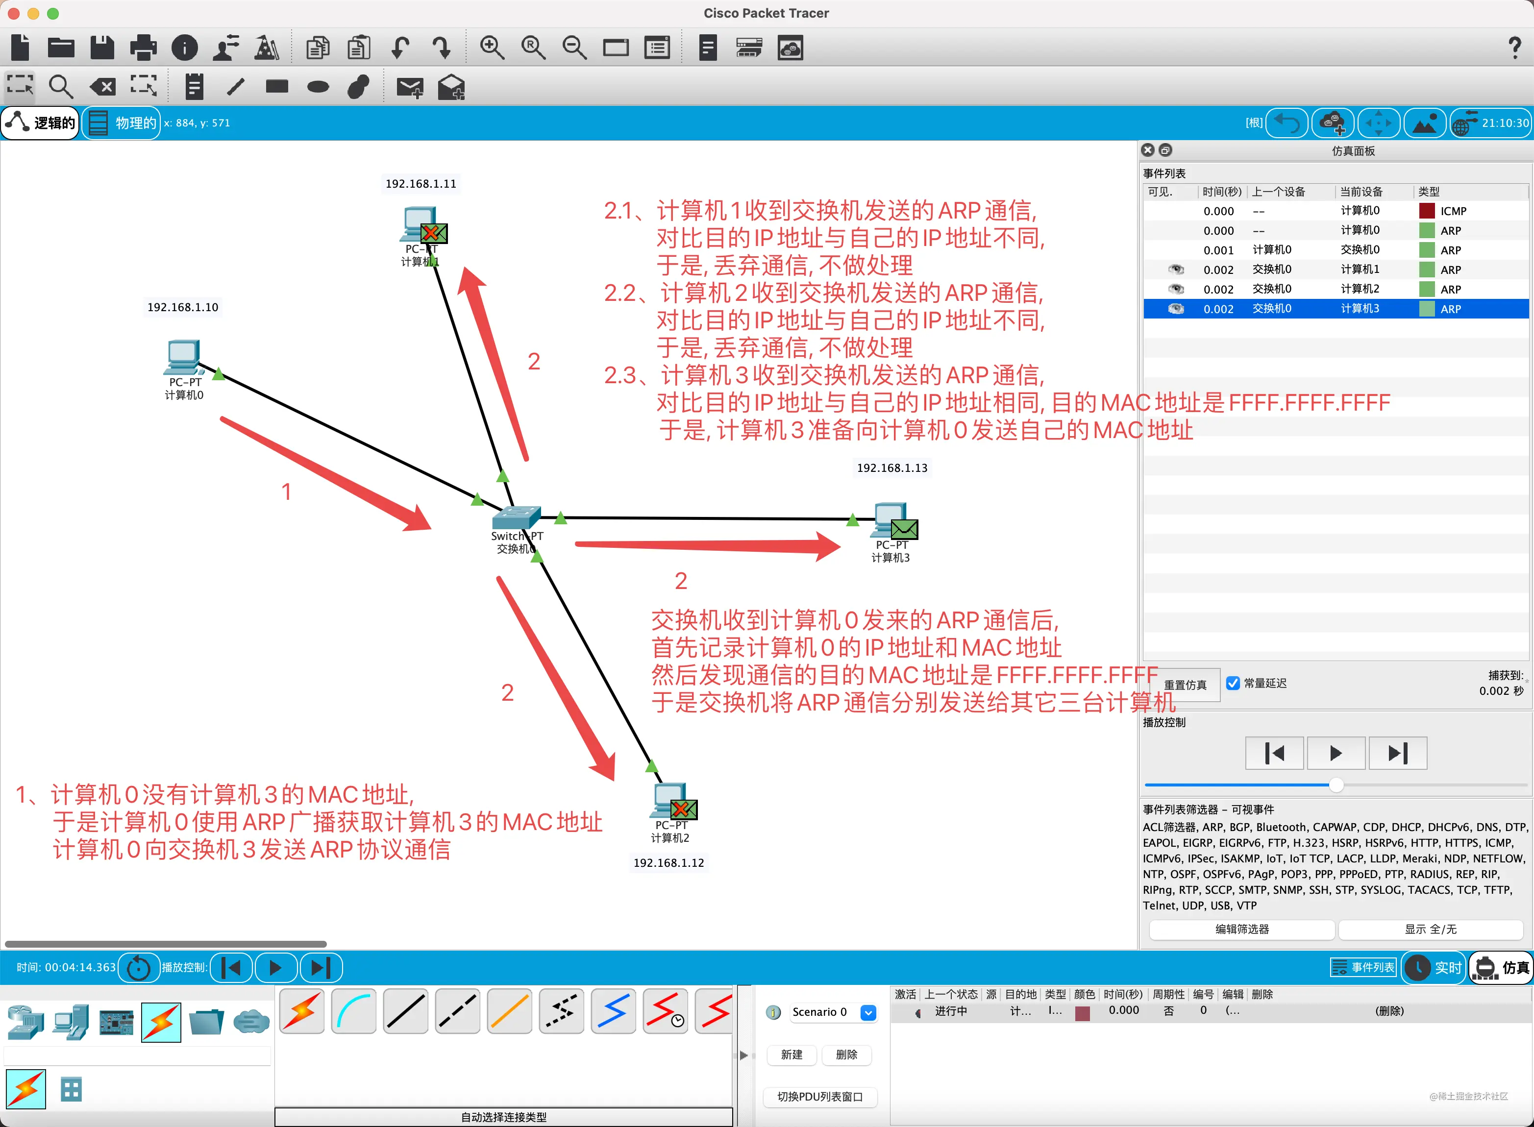1534x1127 pixels.
Task: Switch to 仿真 simulation mode
Action: click(x=1501, y=967)
